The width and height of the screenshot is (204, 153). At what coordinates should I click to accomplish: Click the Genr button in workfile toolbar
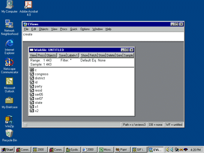tap(119, 55)
